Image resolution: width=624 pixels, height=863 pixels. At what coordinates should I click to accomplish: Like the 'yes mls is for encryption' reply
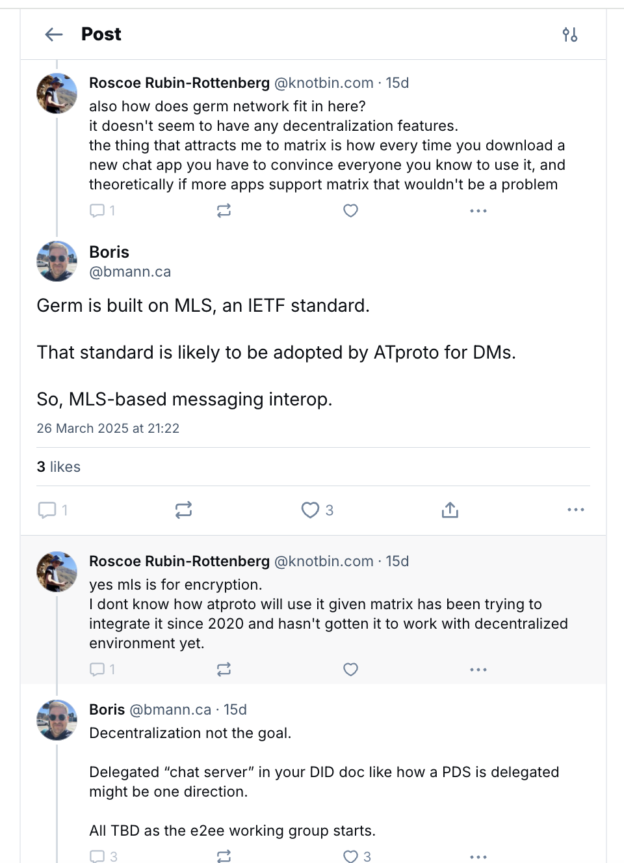tap(350, 670)
